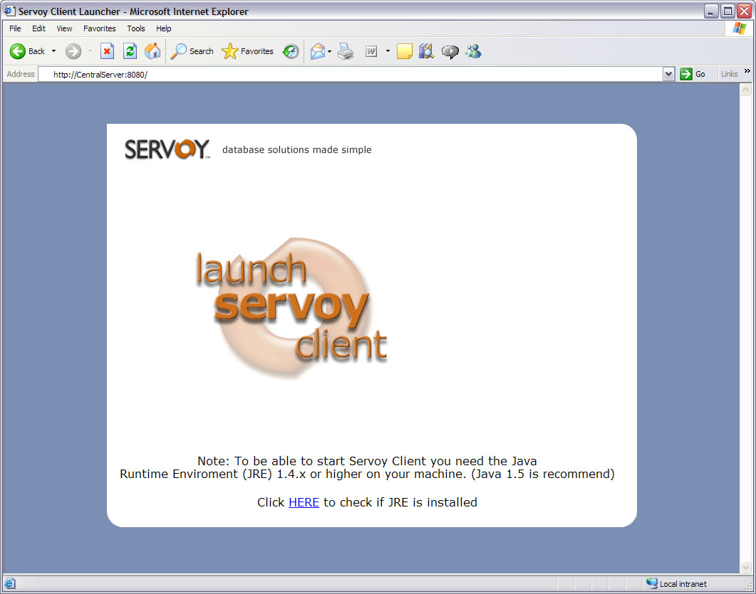Click HERE to check JRE installation
The image size is (756, 594).
coord(304,502)
